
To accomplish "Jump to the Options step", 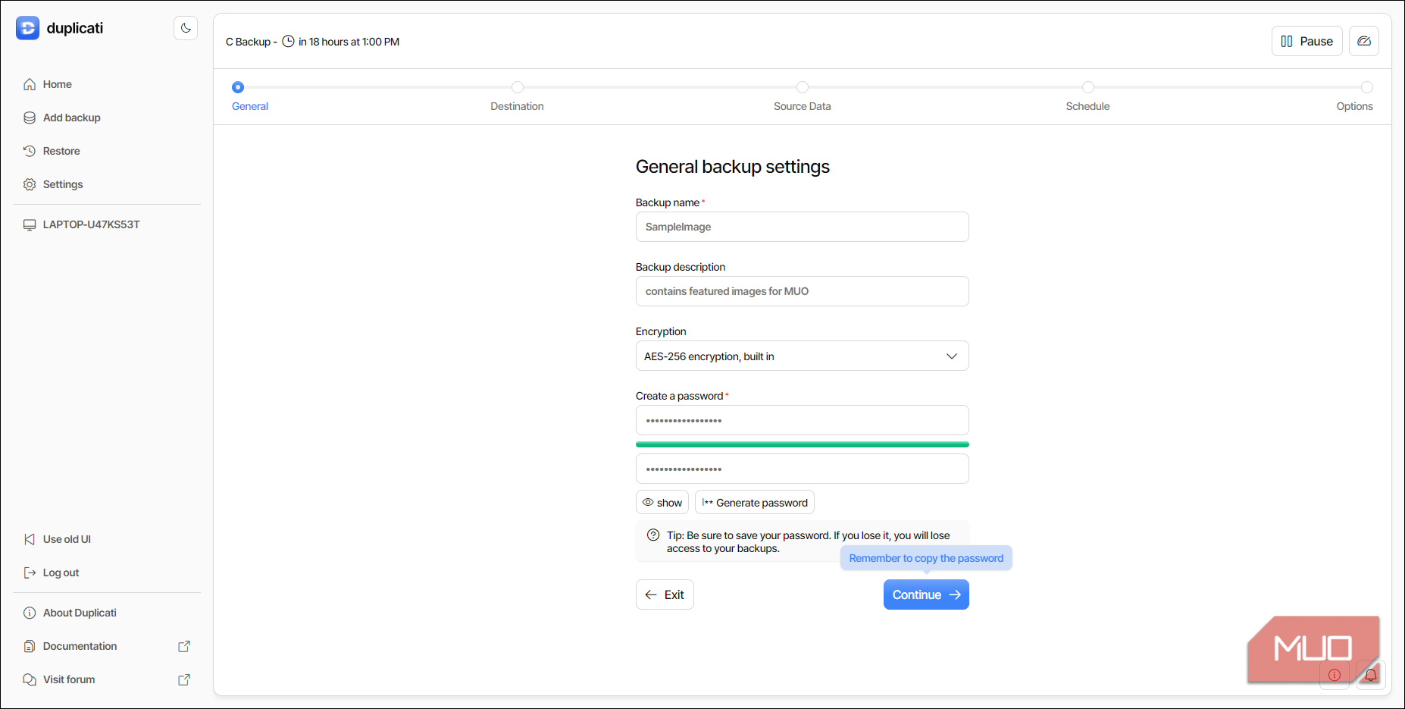I will coord(1355,97).
